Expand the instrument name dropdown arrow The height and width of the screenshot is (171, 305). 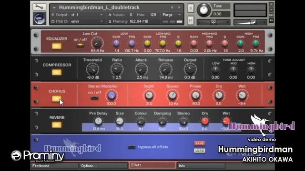pos(54,8)
